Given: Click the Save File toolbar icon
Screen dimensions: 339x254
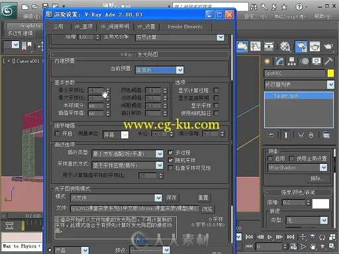Looking at the screenshot, I should [45, 6].
